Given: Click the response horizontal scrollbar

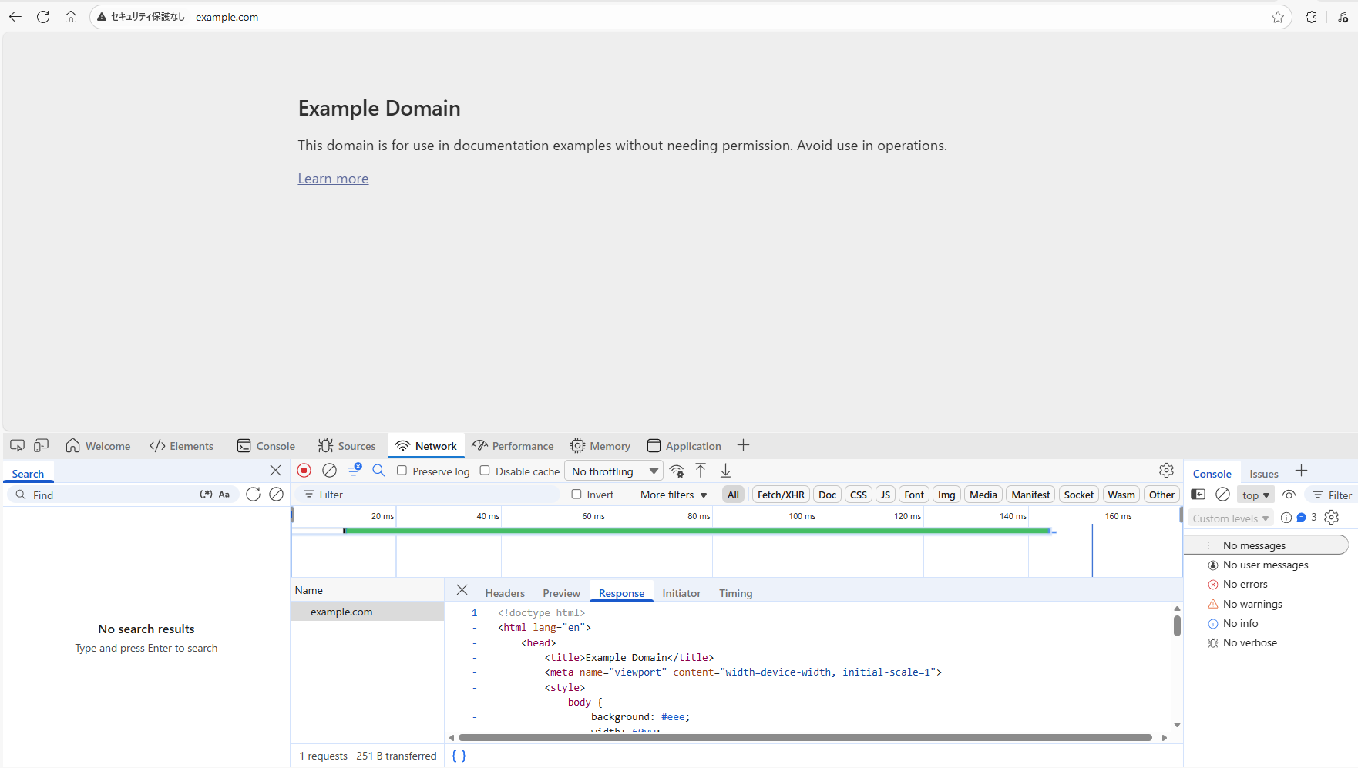Looking at the screenshot, I should (805, 738).
